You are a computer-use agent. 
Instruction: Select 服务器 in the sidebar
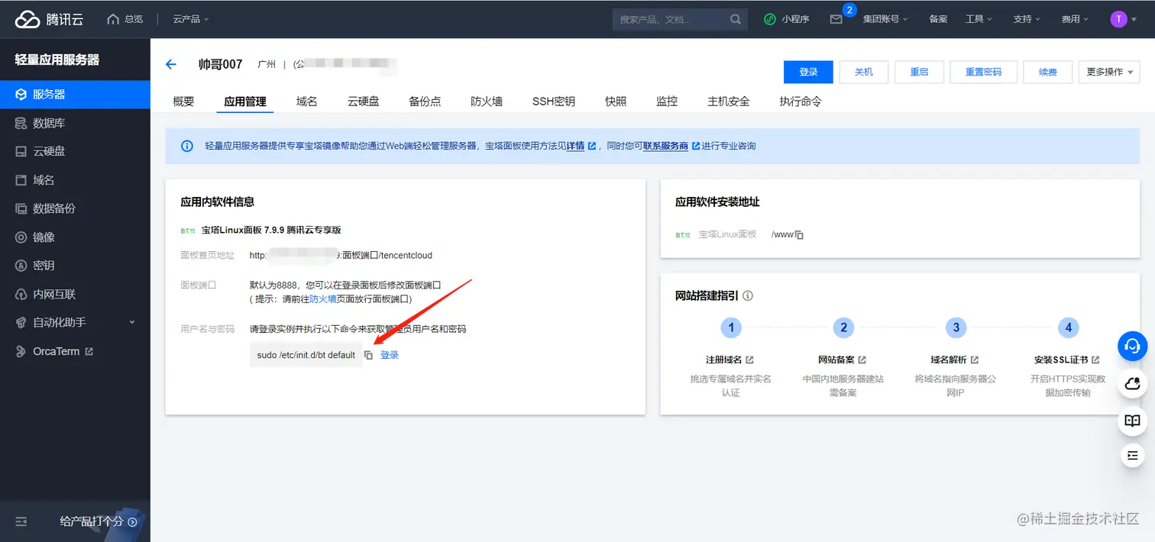point(75,95)
